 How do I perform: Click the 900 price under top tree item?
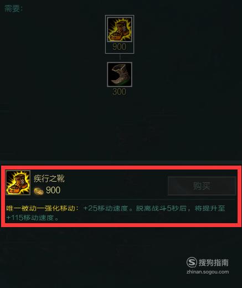119,47
